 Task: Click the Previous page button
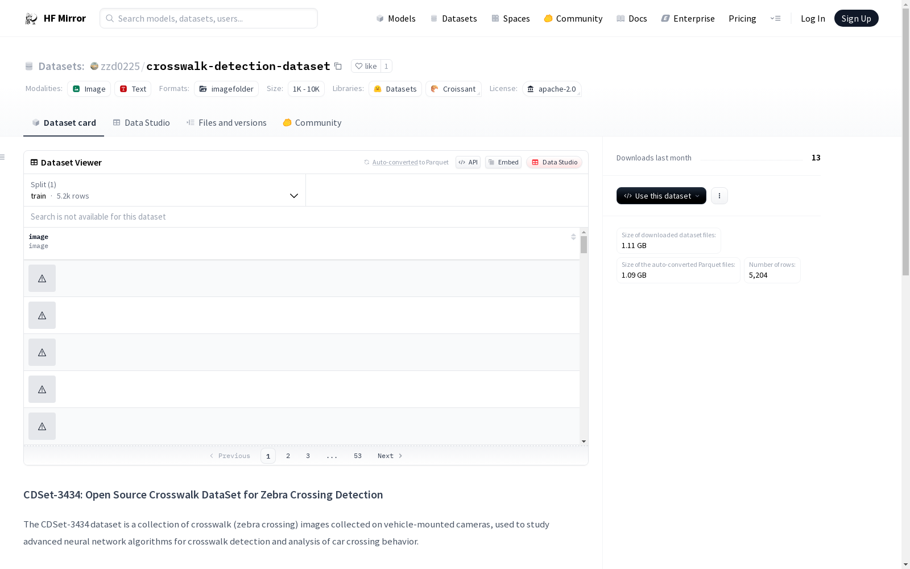(230, 456)
